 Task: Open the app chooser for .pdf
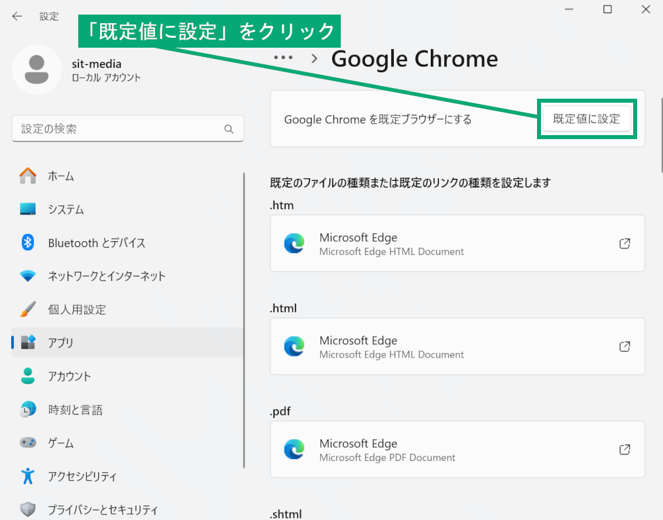coord(625,450)
